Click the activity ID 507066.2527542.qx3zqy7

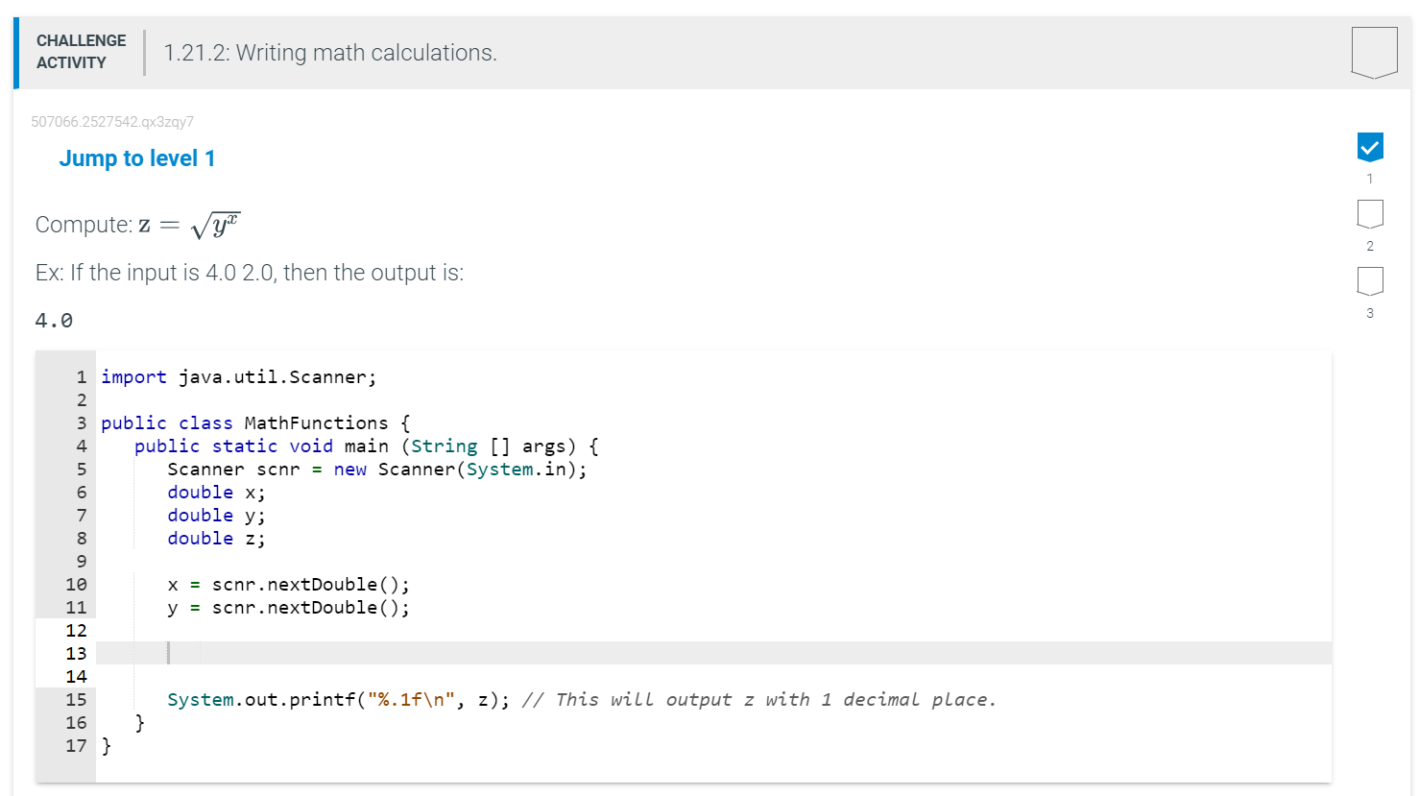click(112, 121)
